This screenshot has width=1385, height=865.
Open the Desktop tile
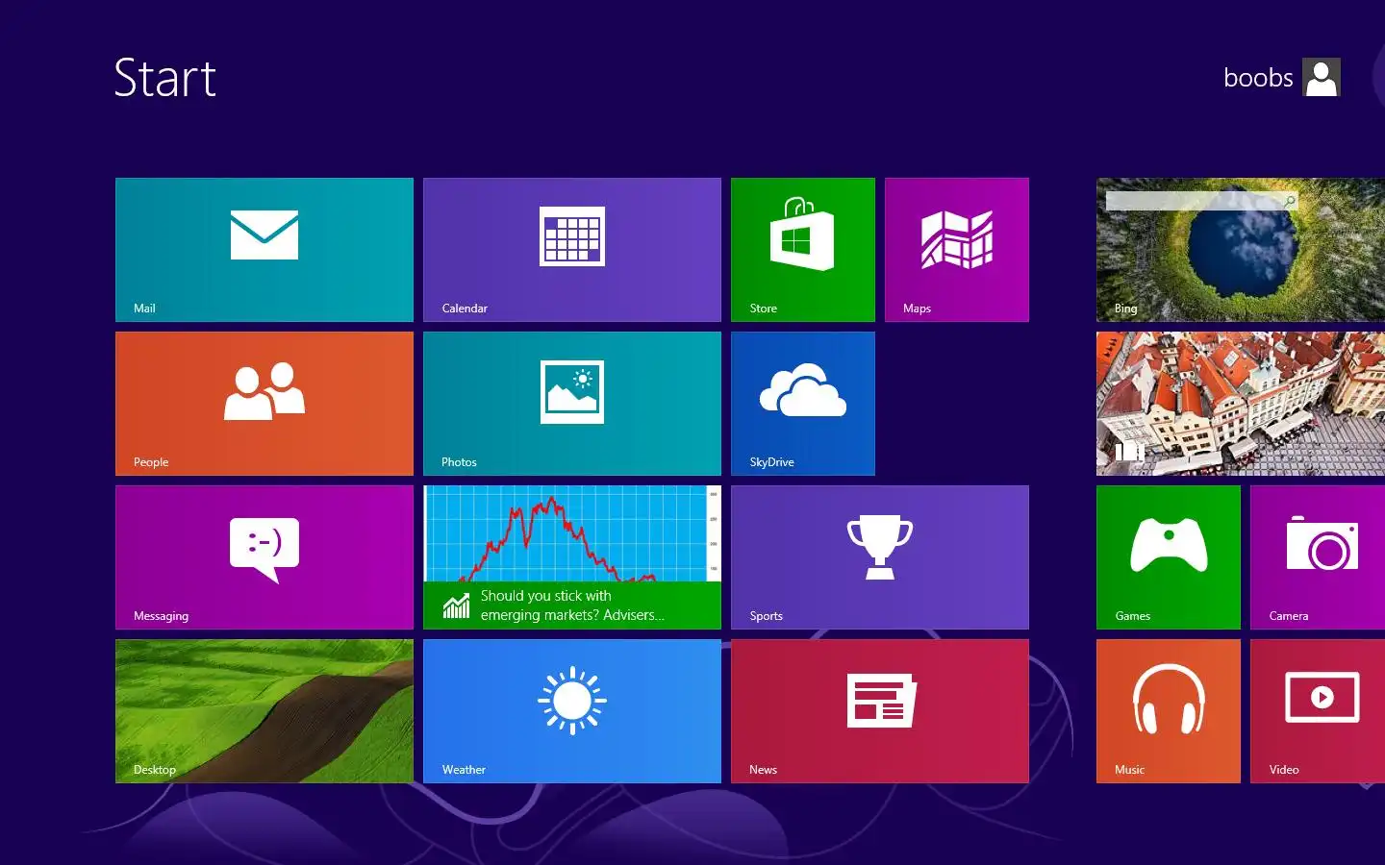click(264, 711)
